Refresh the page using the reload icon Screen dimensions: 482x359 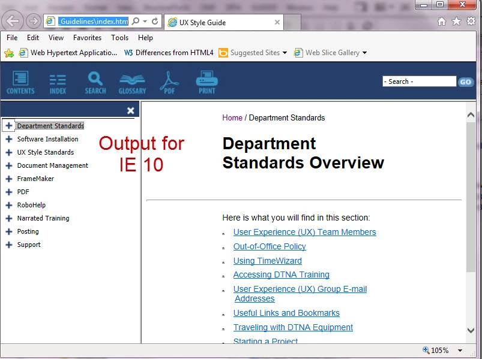[x=155, y=21]
